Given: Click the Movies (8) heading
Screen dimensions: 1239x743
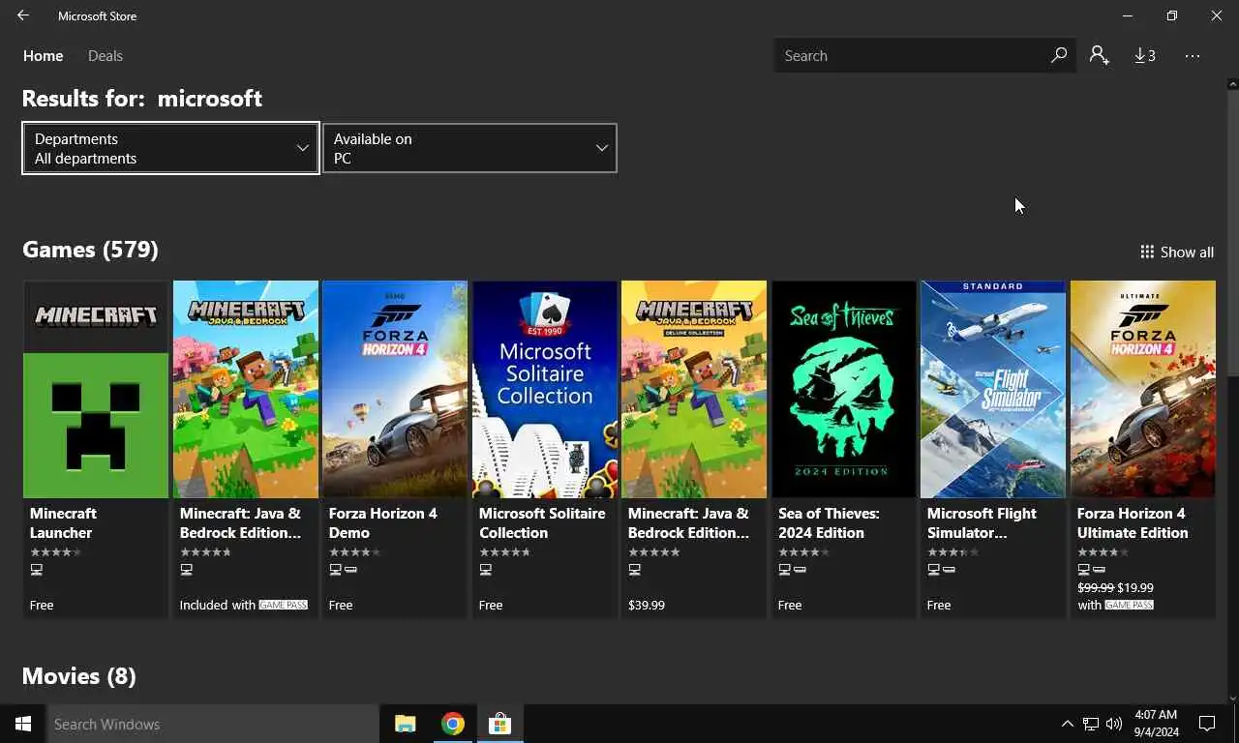Looking at the screenshot, I should tap(78, 675).
